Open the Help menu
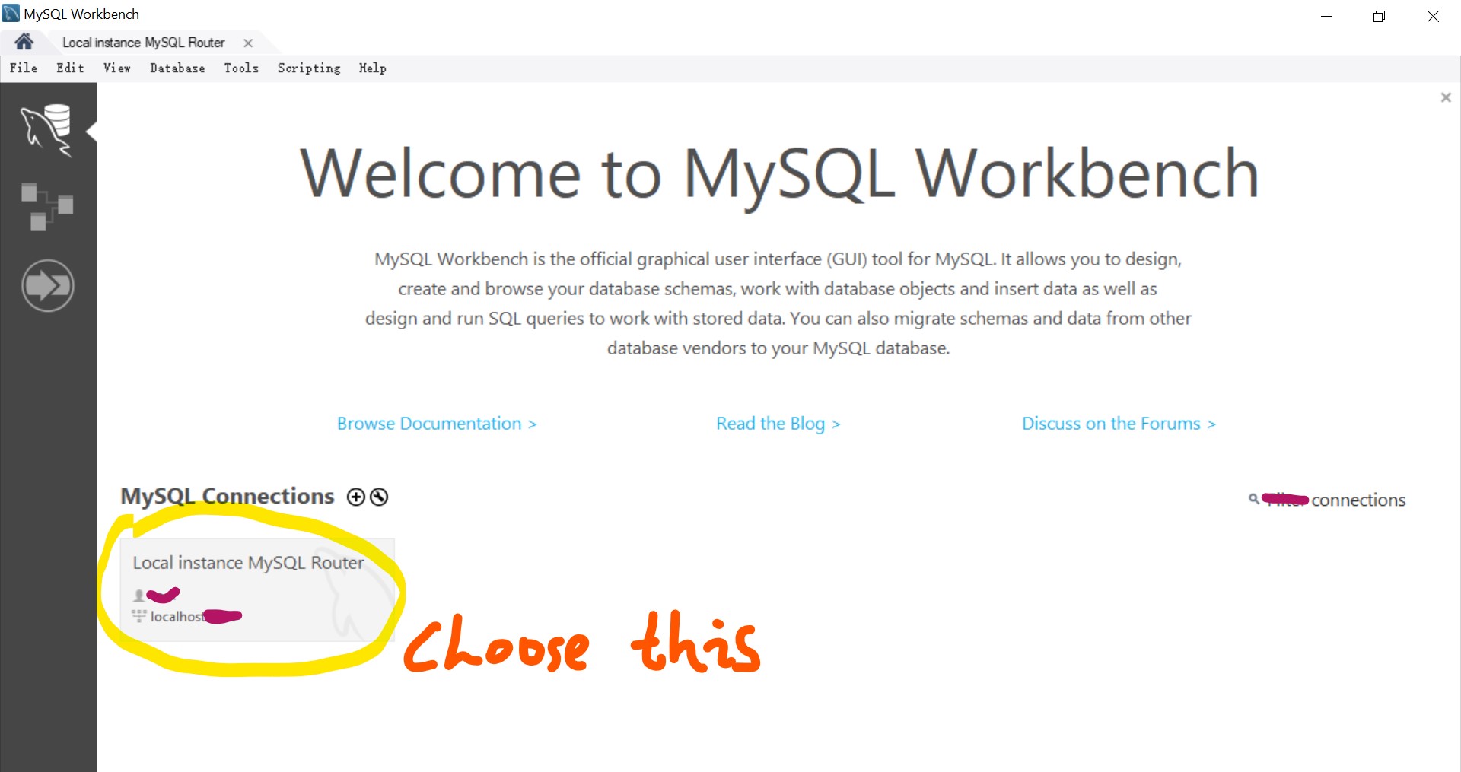The image size is (1461, 772). [373, 68]
